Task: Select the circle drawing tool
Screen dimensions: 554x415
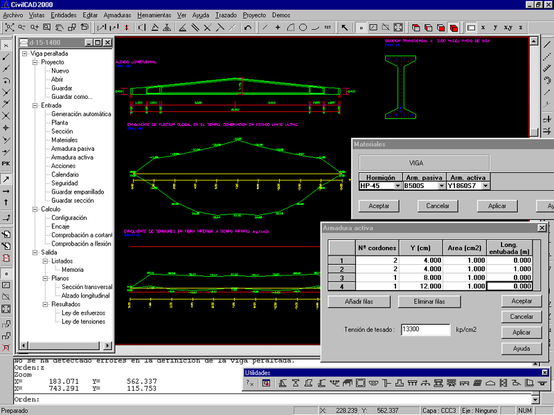Action: [303, 28]
